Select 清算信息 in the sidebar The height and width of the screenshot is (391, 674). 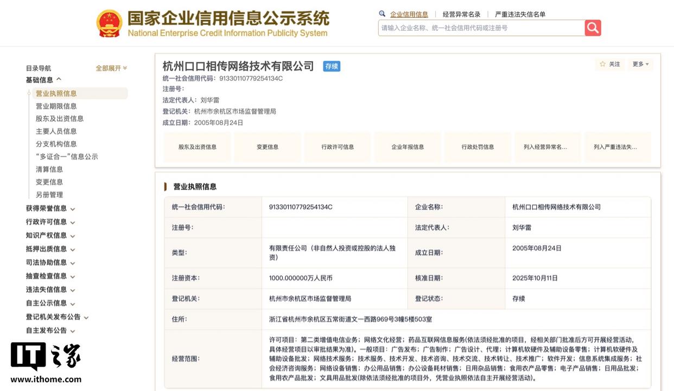click(x=49, y=169)
